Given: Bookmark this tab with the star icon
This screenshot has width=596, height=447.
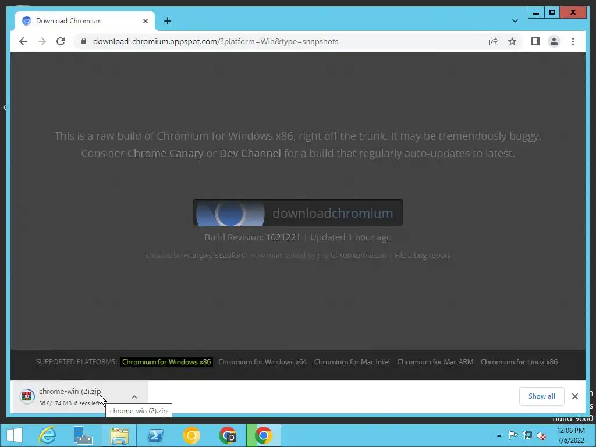Looking at the screenshot, I should pos(512,41).
